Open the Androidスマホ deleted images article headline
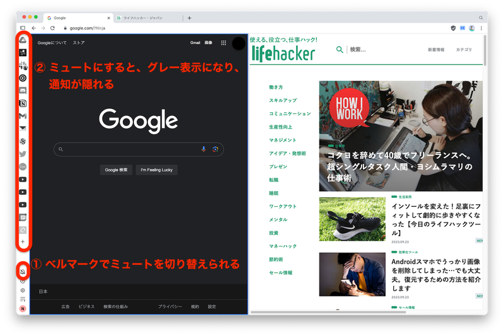This screenshot has height=336, width=504. (x=436, y=275)
